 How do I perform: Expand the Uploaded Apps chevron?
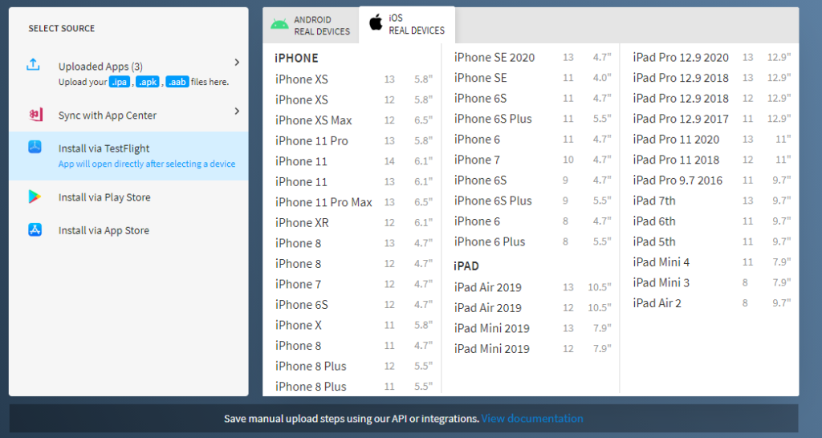(x=237, y=63)
